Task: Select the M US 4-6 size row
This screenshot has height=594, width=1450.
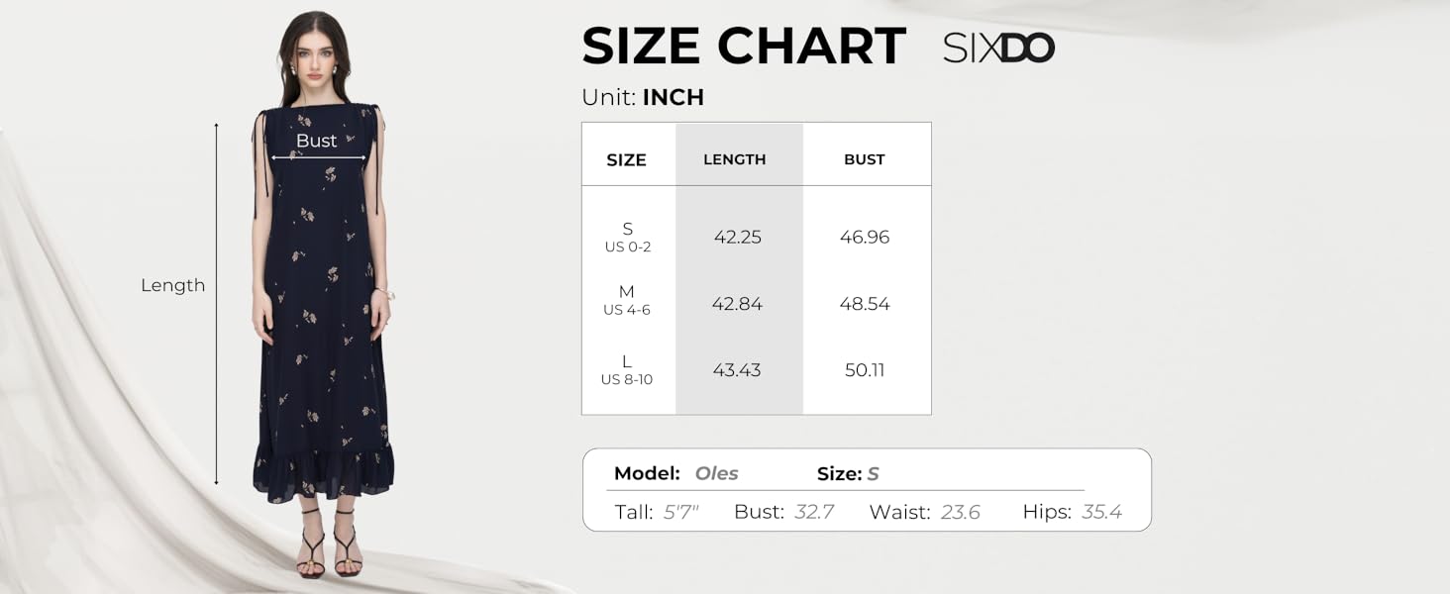Action: click(x=756, y=303)
